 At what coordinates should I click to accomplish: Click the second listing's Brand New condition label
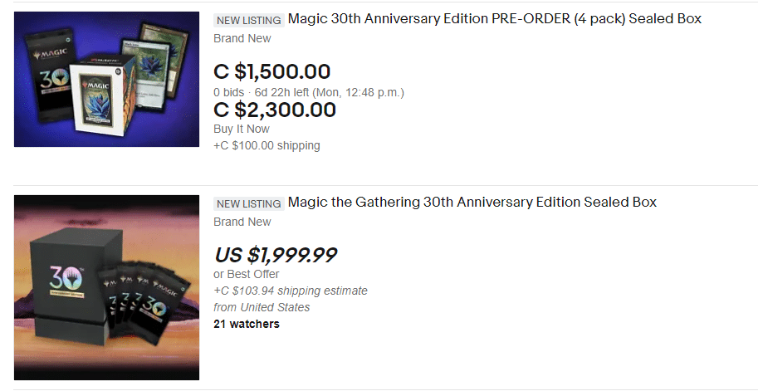tap(242, 222)
